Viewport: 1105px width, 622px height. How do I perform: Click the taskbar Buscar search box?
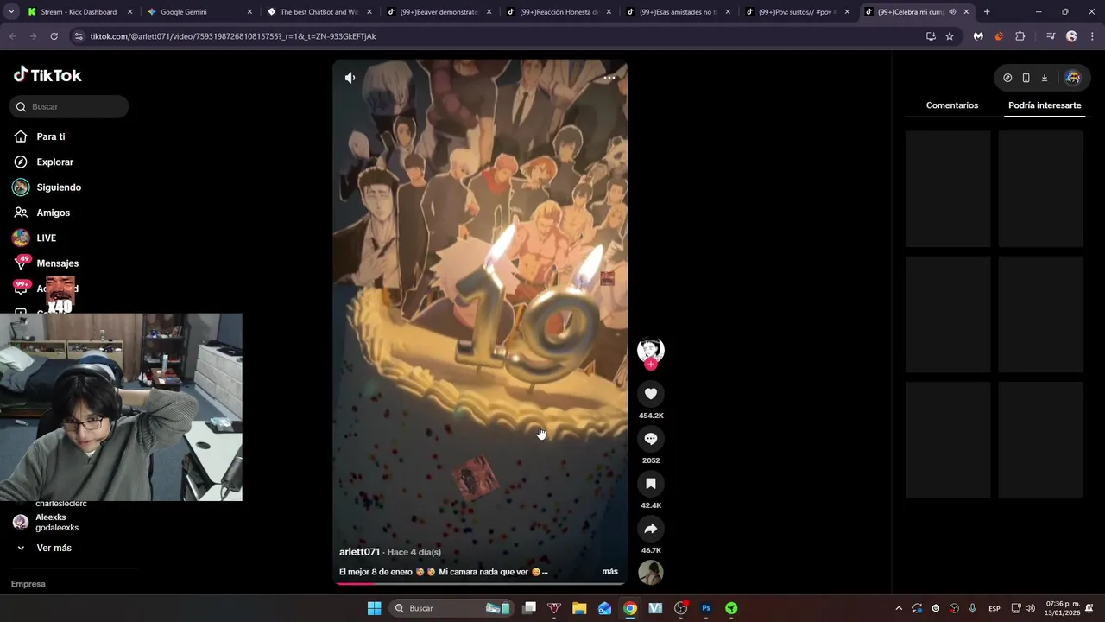[x=451, y=608]
